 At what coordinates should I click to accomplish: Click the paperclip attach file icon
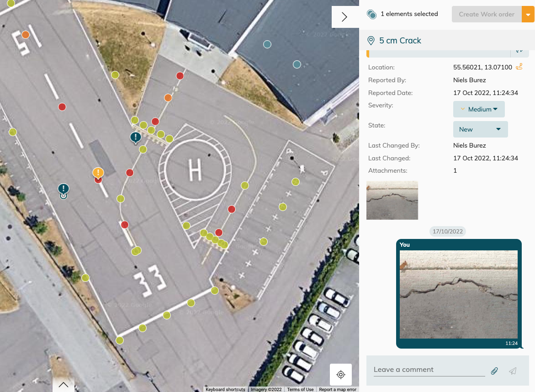point(494,371)
